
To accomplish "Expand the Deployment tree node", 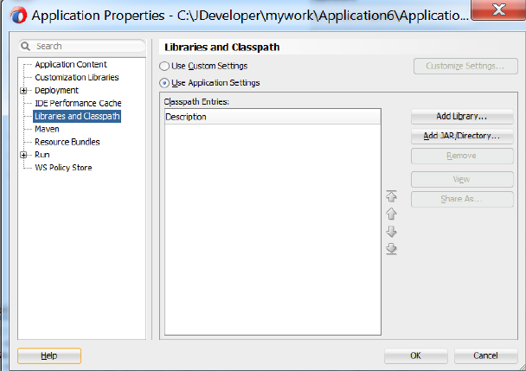I will (x=23, y=91).
